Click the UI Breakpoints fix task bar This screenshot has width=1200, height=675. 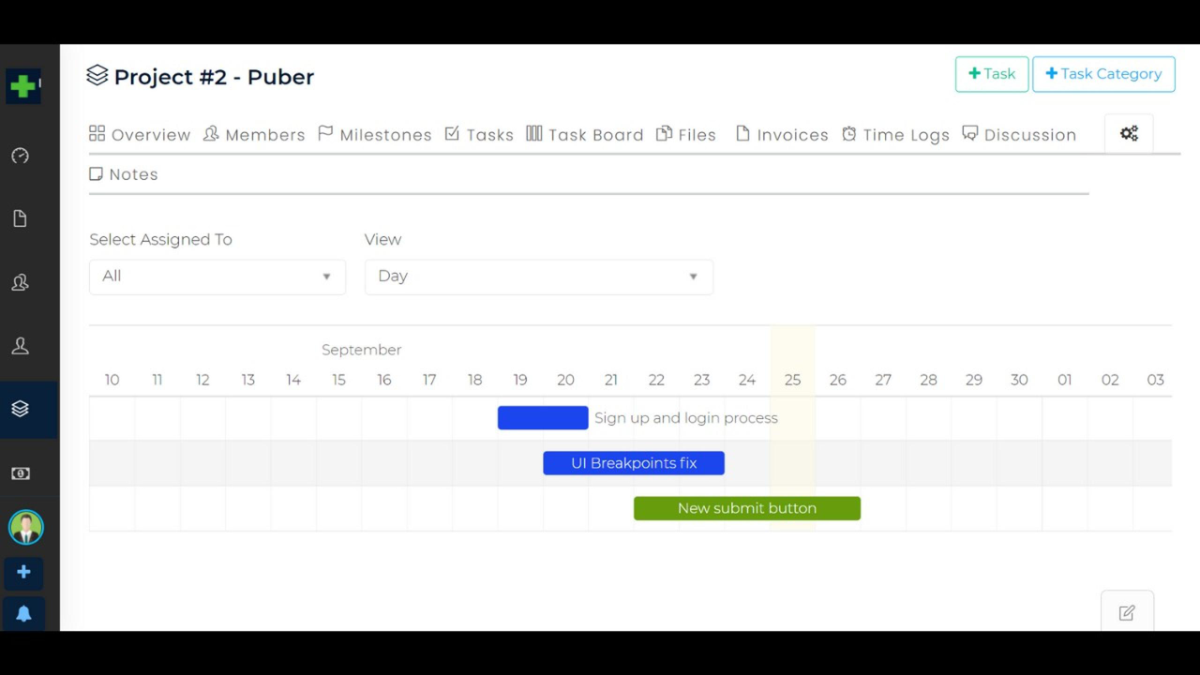pyautogui.click(x=633, y=463)
